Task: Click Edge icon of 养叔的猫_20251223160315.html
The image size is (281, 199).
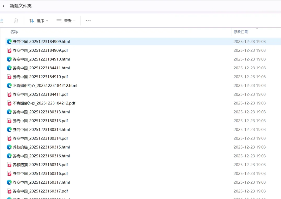Action: (9, 147)
